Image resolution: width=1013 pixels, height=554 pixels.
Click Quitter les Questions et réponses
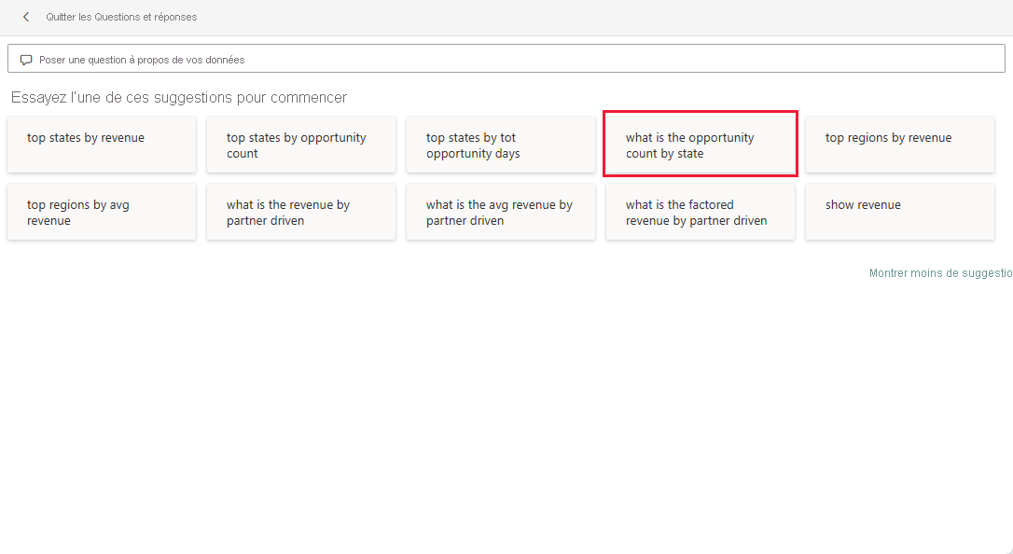tap(121, 17)
